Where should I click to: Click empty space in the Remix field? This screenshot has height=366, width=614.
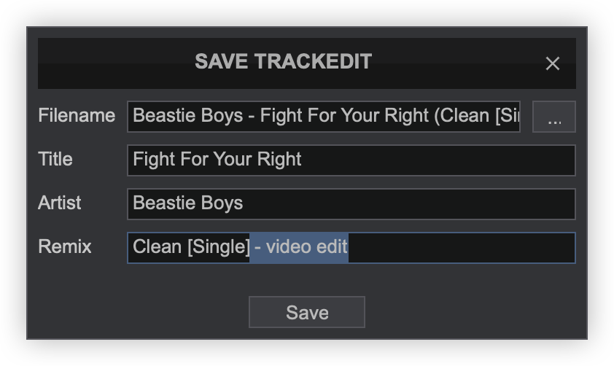point(459,248)
